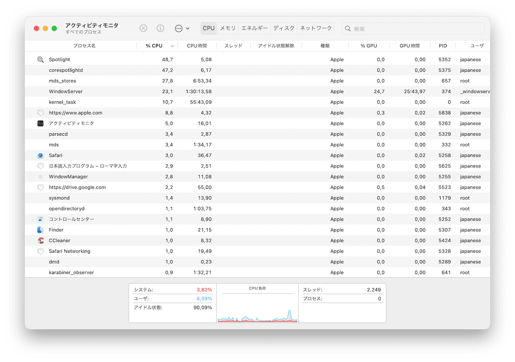Click shield icon beside https://drive.google.com

(x=41, y=187)
